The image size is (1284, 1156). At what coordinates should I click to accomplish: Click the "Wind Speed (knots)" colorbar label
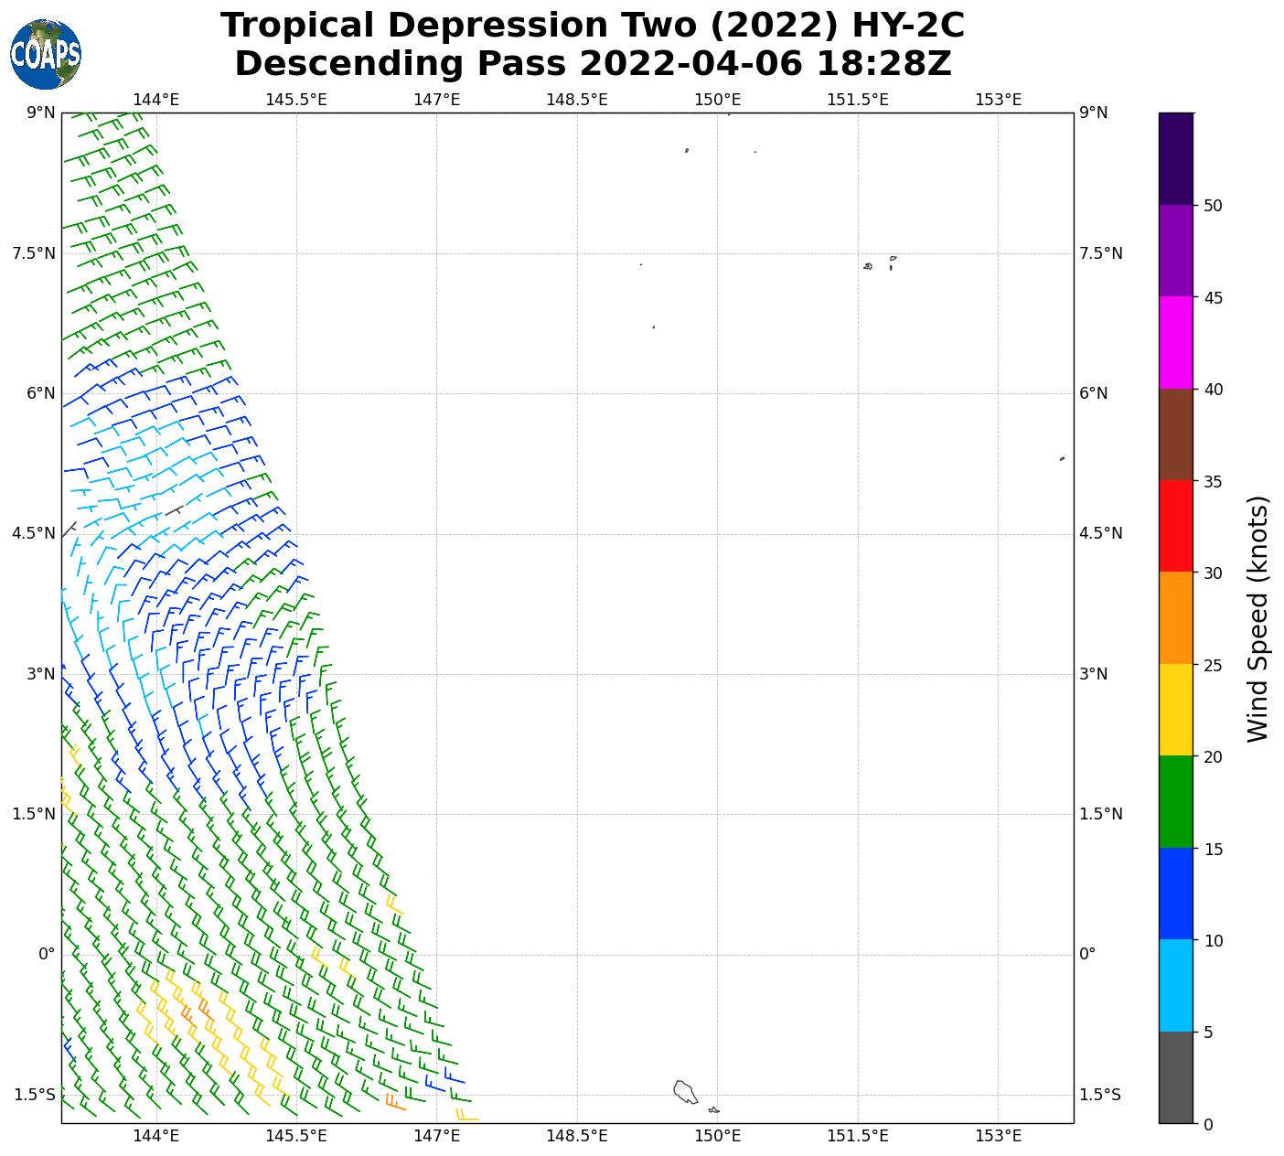click(x=1258, y=618)
